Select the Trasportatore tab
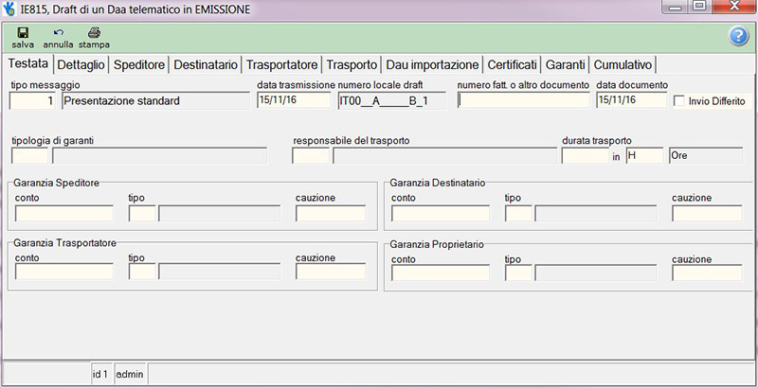This screenshot has height=388, width=758. [x=281, y=64]
